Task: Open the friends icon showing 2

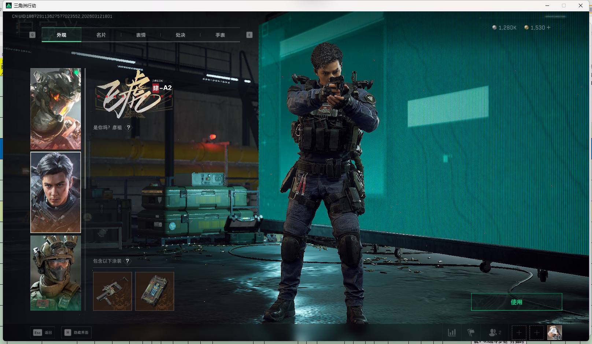Action: click(495, 333)
